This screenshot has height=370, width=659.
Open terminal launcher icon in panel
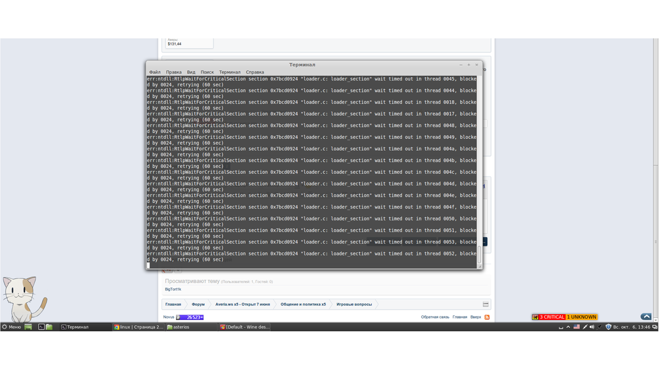(41, 327)
